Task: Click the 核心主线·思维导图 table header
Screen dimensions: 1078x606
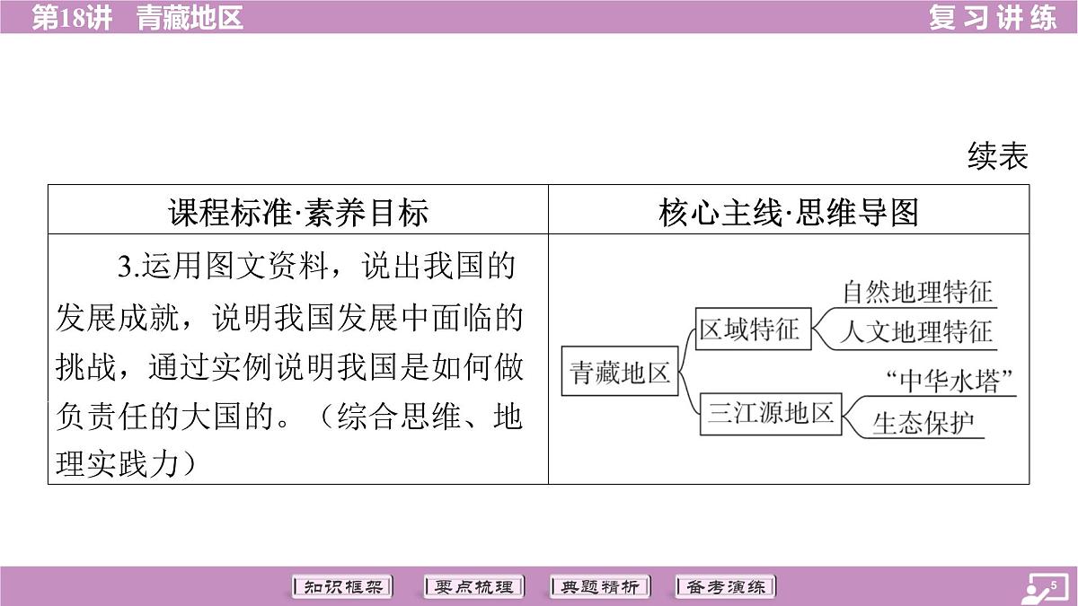Action: tap(789, 212)
